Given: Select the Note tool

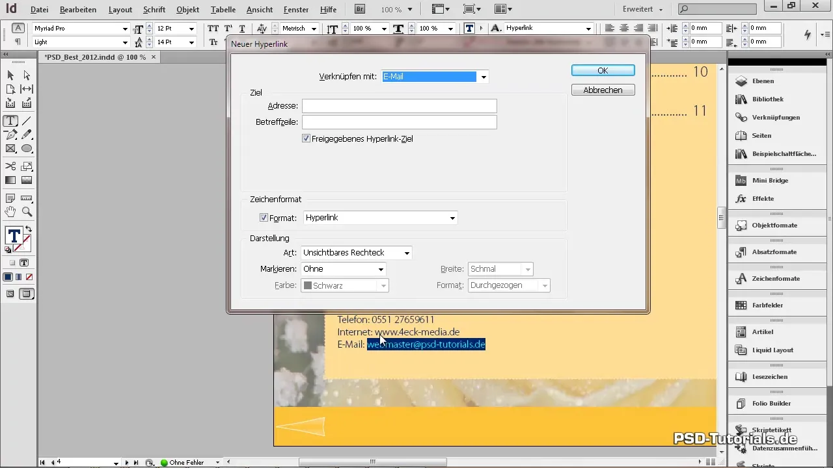Looking at the screenshot, I should click(10, 198).
